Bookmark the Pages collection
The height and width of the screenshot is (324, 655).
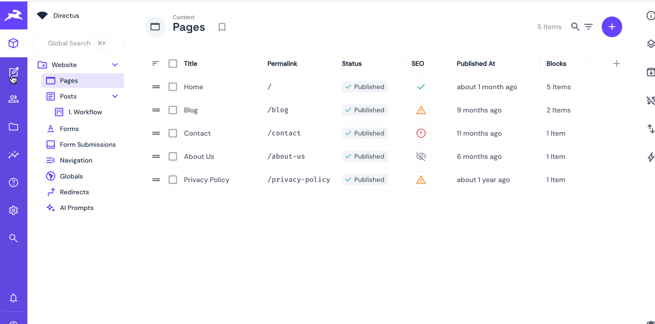(x=222, y=27)
